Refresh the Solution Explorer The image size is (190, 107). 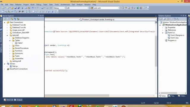click(167, 19)
